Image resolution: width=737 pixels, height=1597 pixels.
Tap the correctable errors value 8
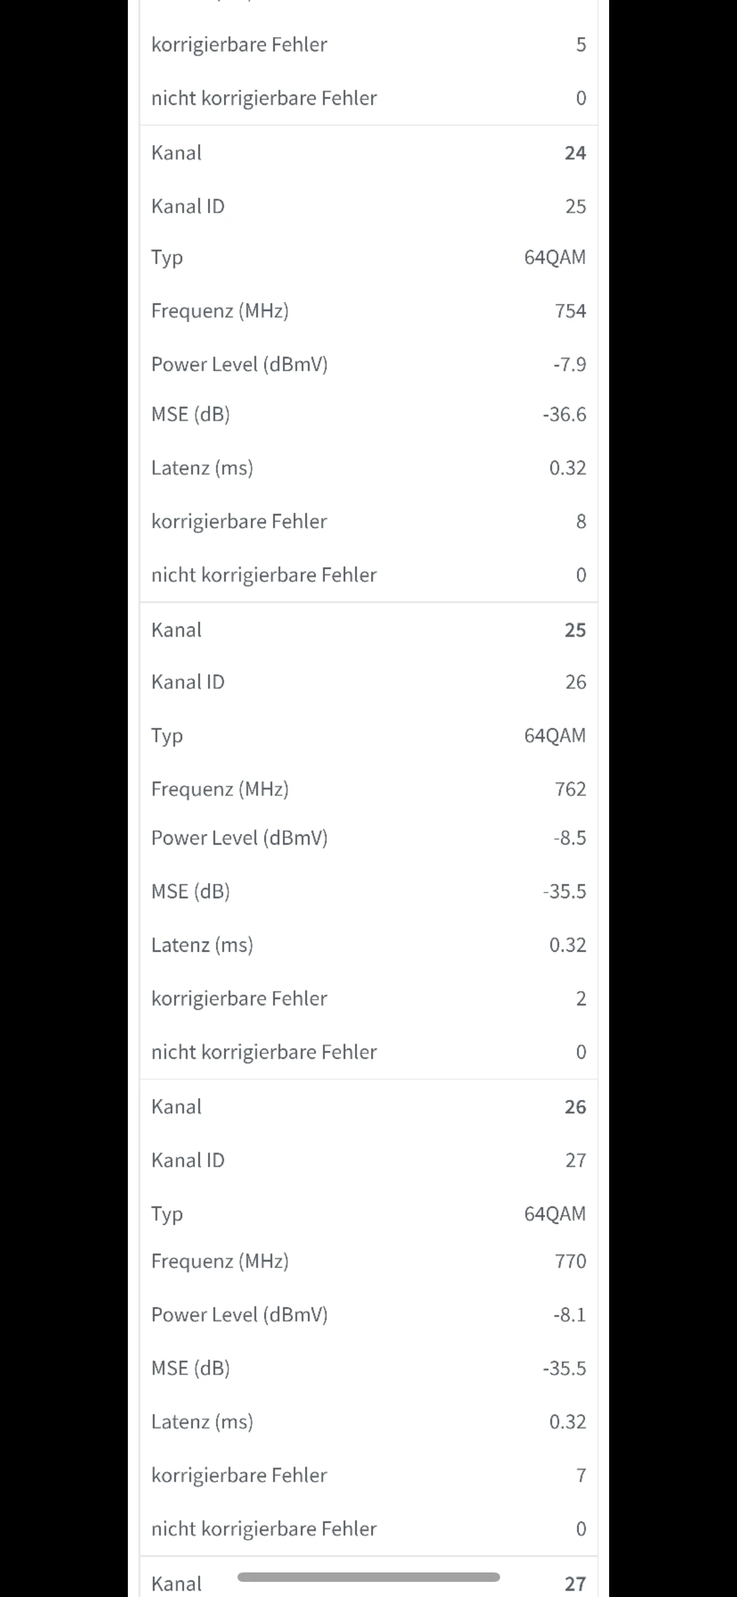(581, 522)
